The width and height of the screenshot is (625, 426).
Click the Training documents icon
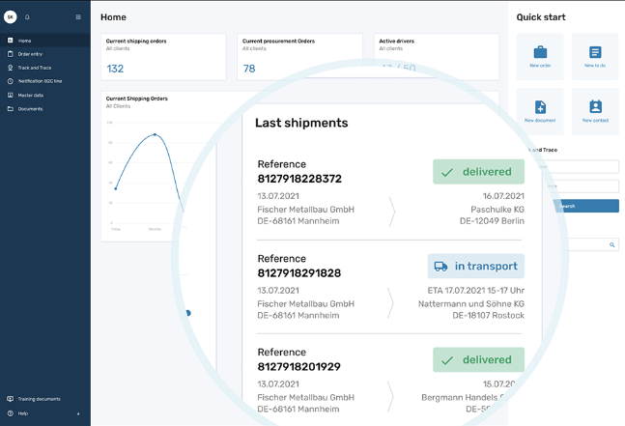coord(11,399)
